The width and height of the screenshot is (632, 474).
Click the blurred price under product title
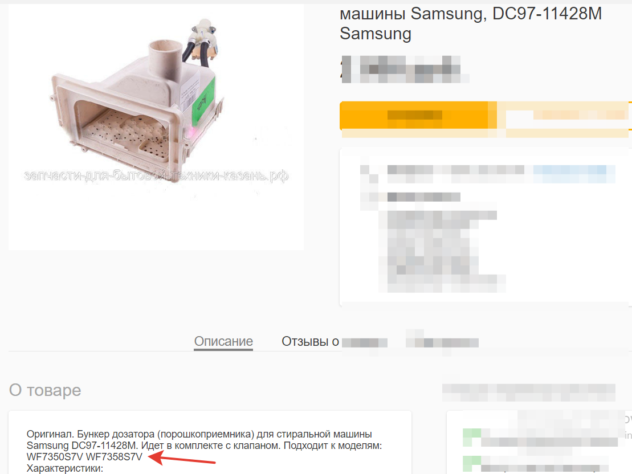pos(404,70)
